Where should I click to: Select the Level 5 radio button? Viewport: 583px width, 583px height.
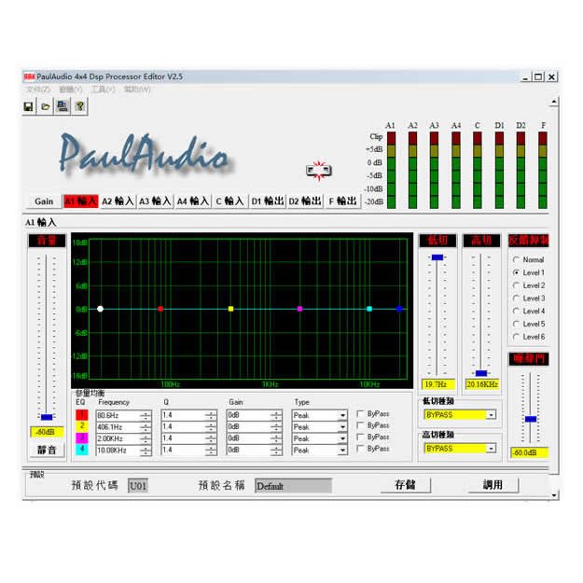[516, 324]
